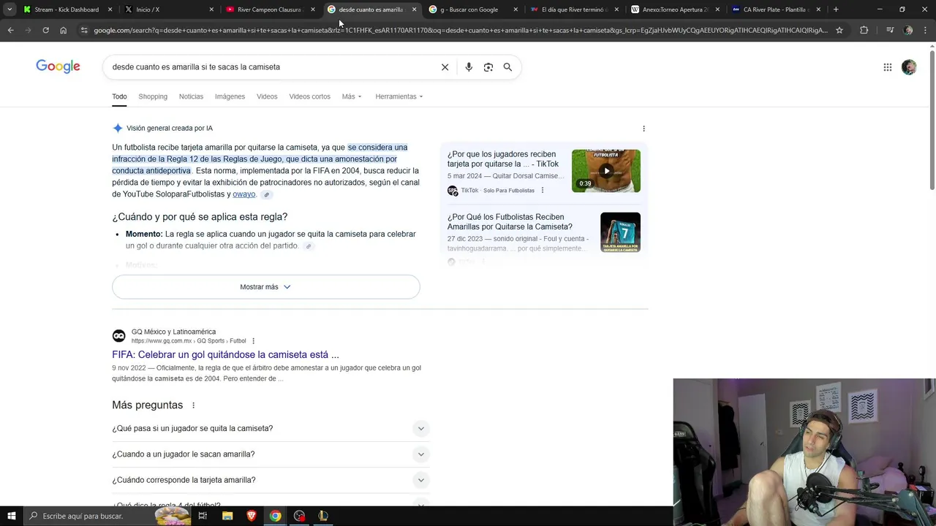Go back with the browser back arrow
Screen dimensions: 936x526
coord(10,30)
